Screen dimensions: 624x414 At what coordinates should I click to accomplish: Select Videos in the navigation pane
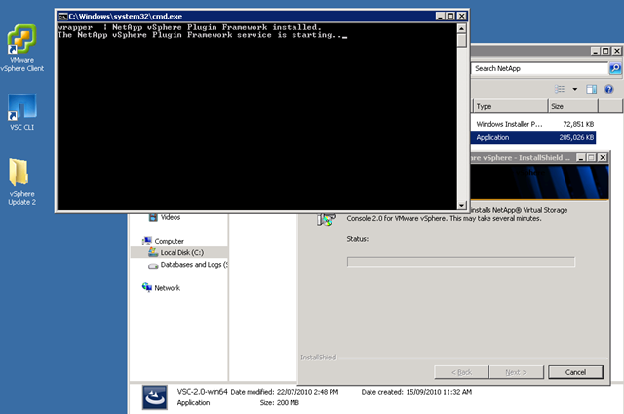(x=171, y=217)
